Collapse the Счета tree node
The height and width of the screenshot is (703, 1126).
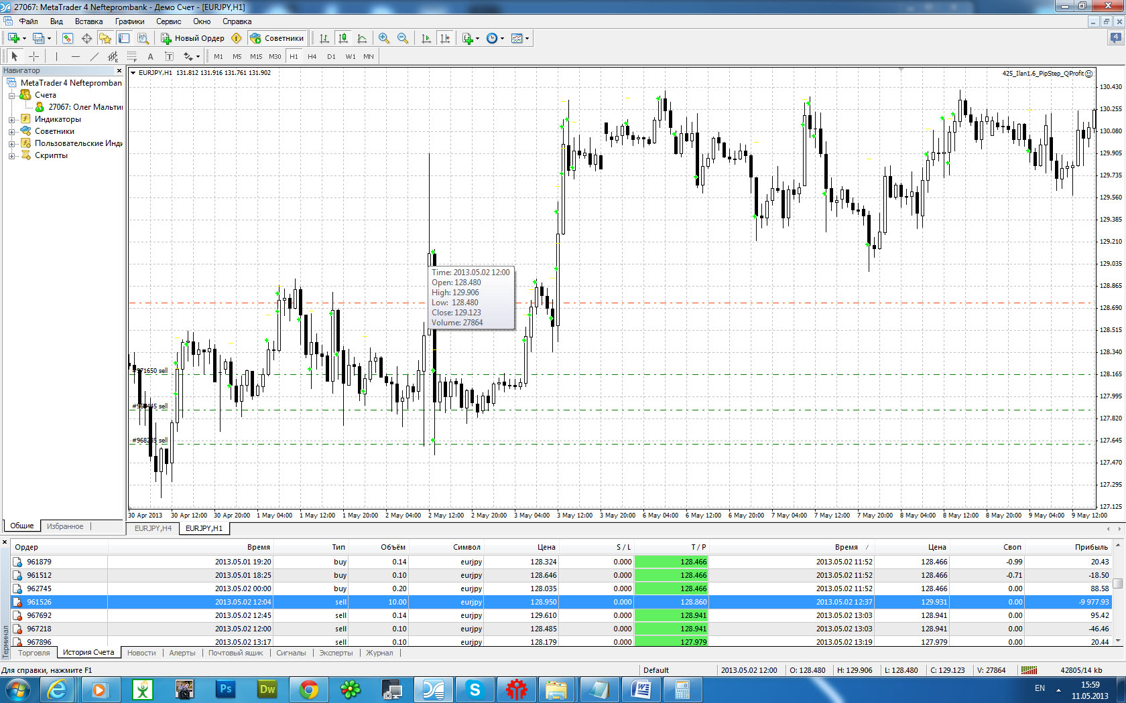(x=11, y=96)
